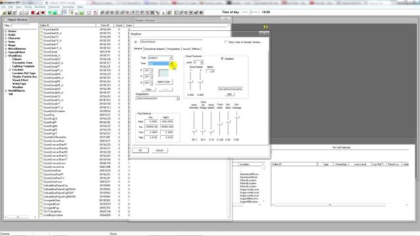Open the World menu
The image size is (420, 236).
(28, 7)
